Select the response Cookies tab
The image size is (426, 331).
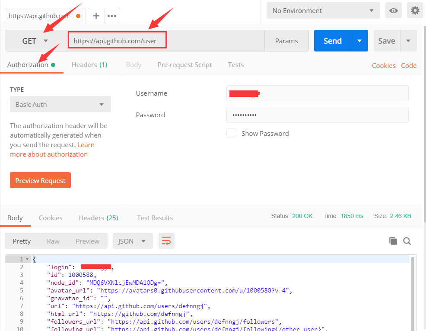pyautogui.click(x=51, y=218)
